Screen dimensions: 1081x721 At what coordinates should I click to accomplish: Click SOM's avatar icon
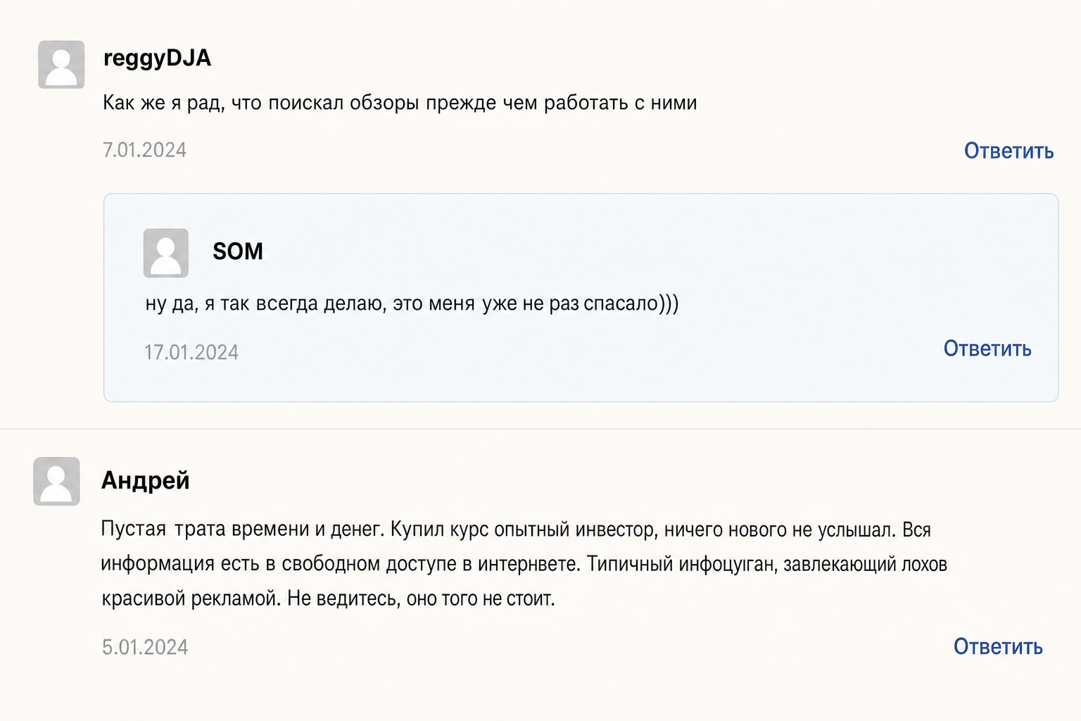click(166, 253)
